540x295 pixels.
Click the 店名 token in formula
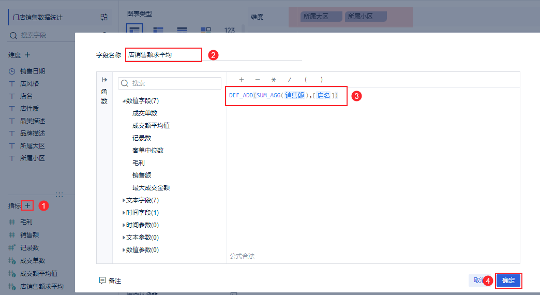(323, 95)
